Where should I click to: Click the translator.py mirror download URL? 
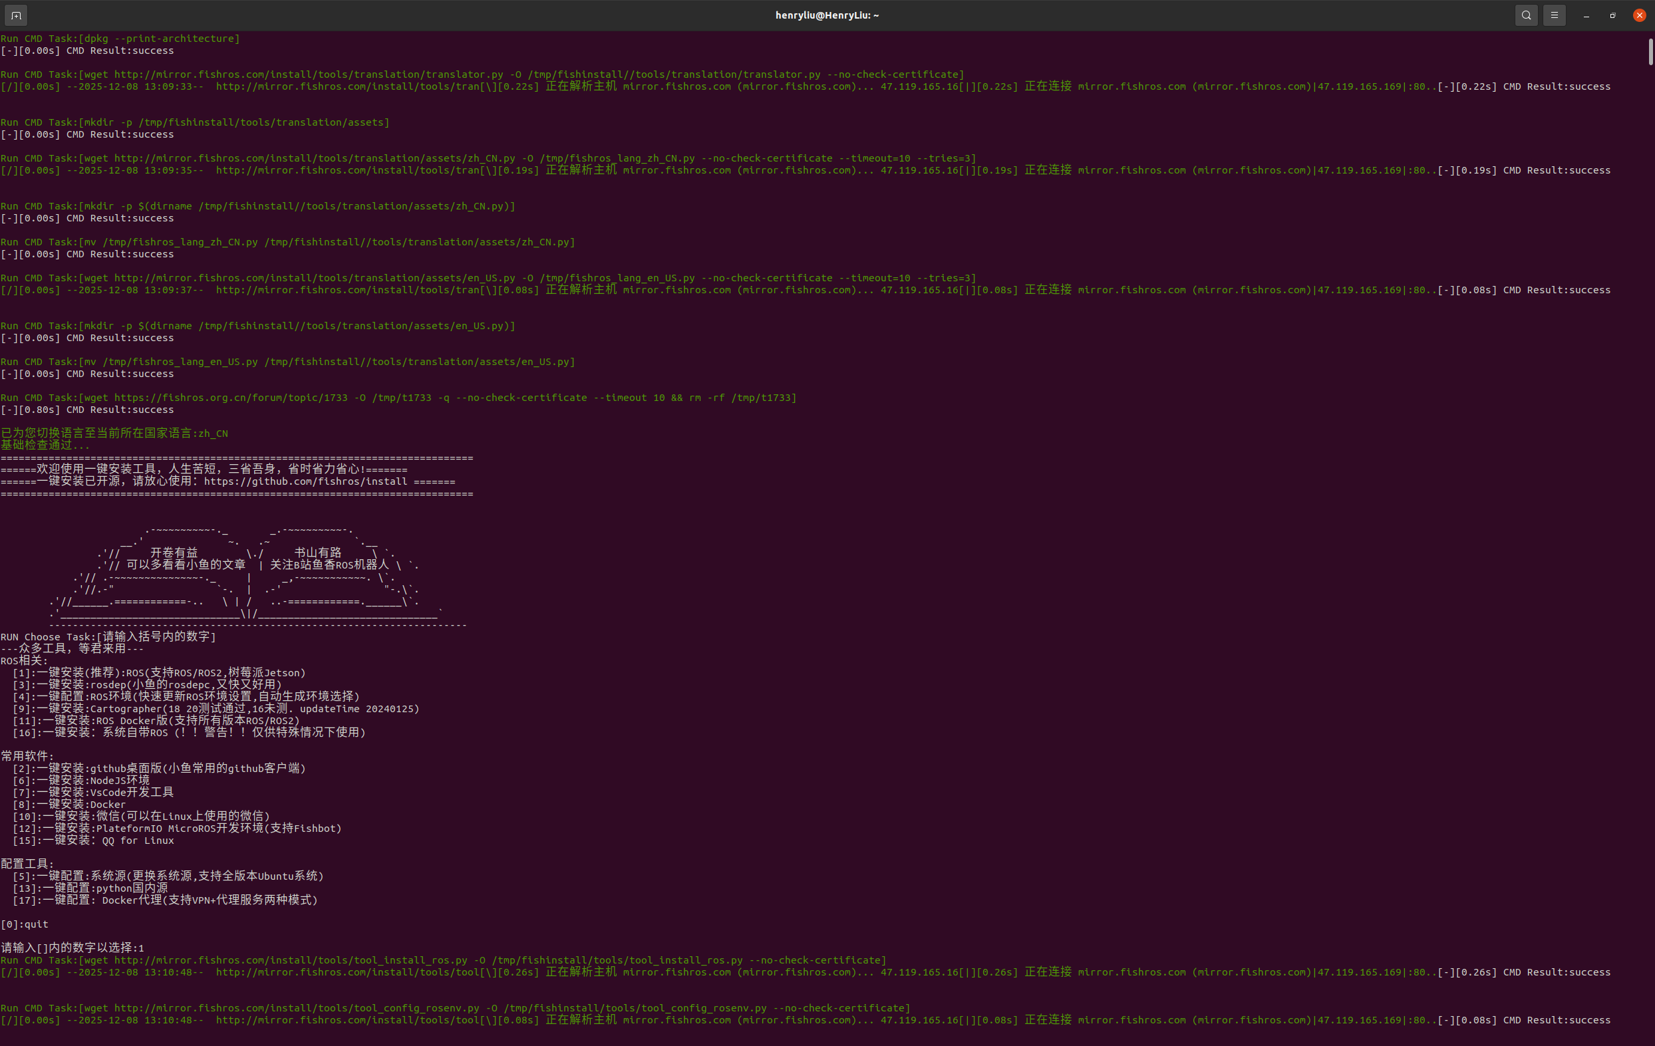[x=308, y=74]
